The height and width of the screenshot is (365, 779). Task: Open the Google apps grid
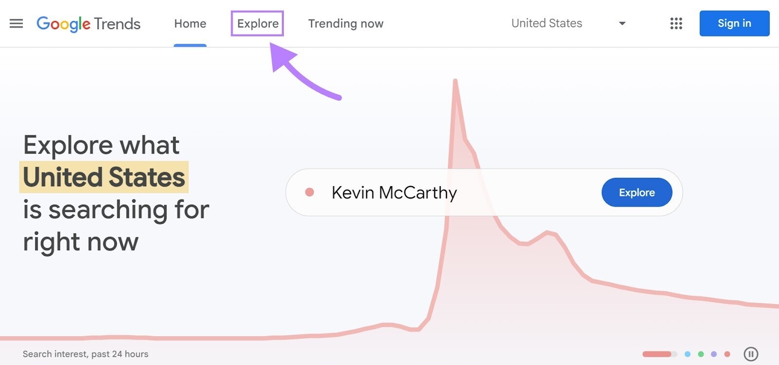(676, 23)
